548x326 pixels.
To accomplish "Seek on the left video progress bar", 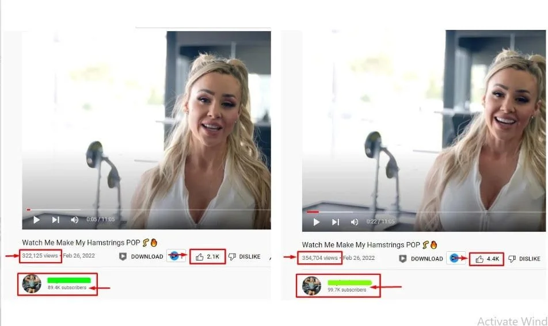I will pyautogui.click(x=146, y=210).
